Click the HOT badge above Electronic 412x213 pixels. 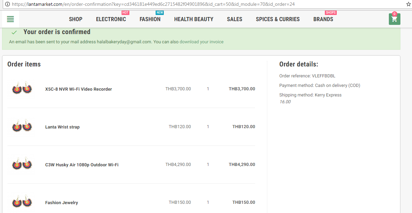[125, 13]
